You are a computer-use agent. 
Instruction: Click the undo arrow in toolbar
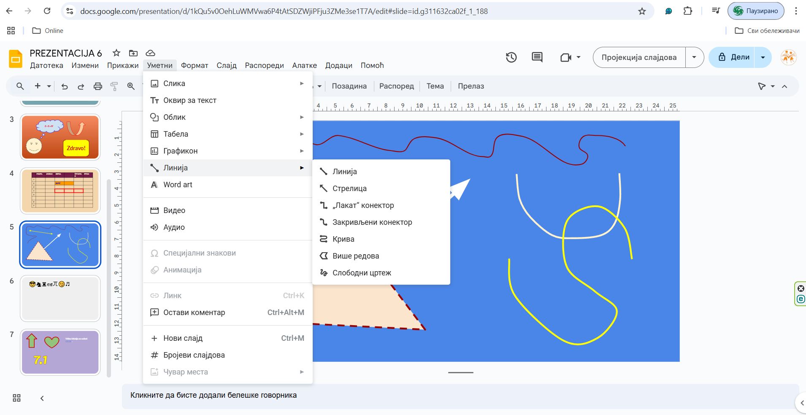coord(65,86)
